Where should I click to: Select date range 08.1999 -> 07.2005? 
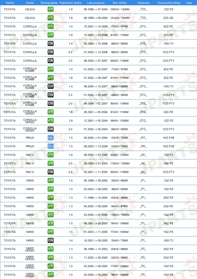point(96,9)
